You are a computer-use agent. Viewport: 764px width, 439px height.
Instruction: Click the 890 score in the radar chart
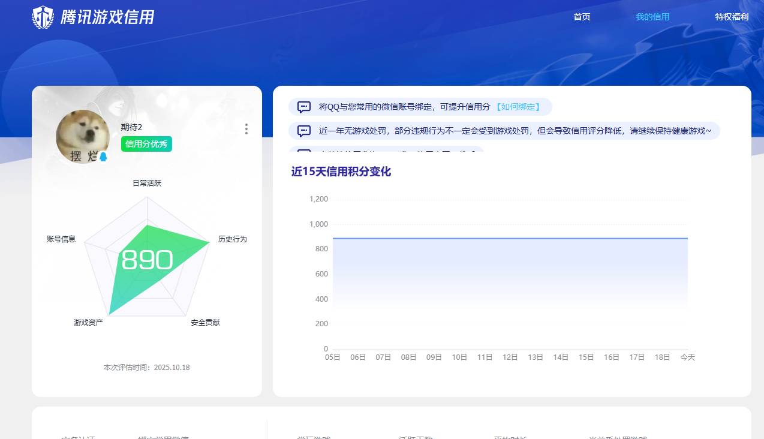click(147, 260)
